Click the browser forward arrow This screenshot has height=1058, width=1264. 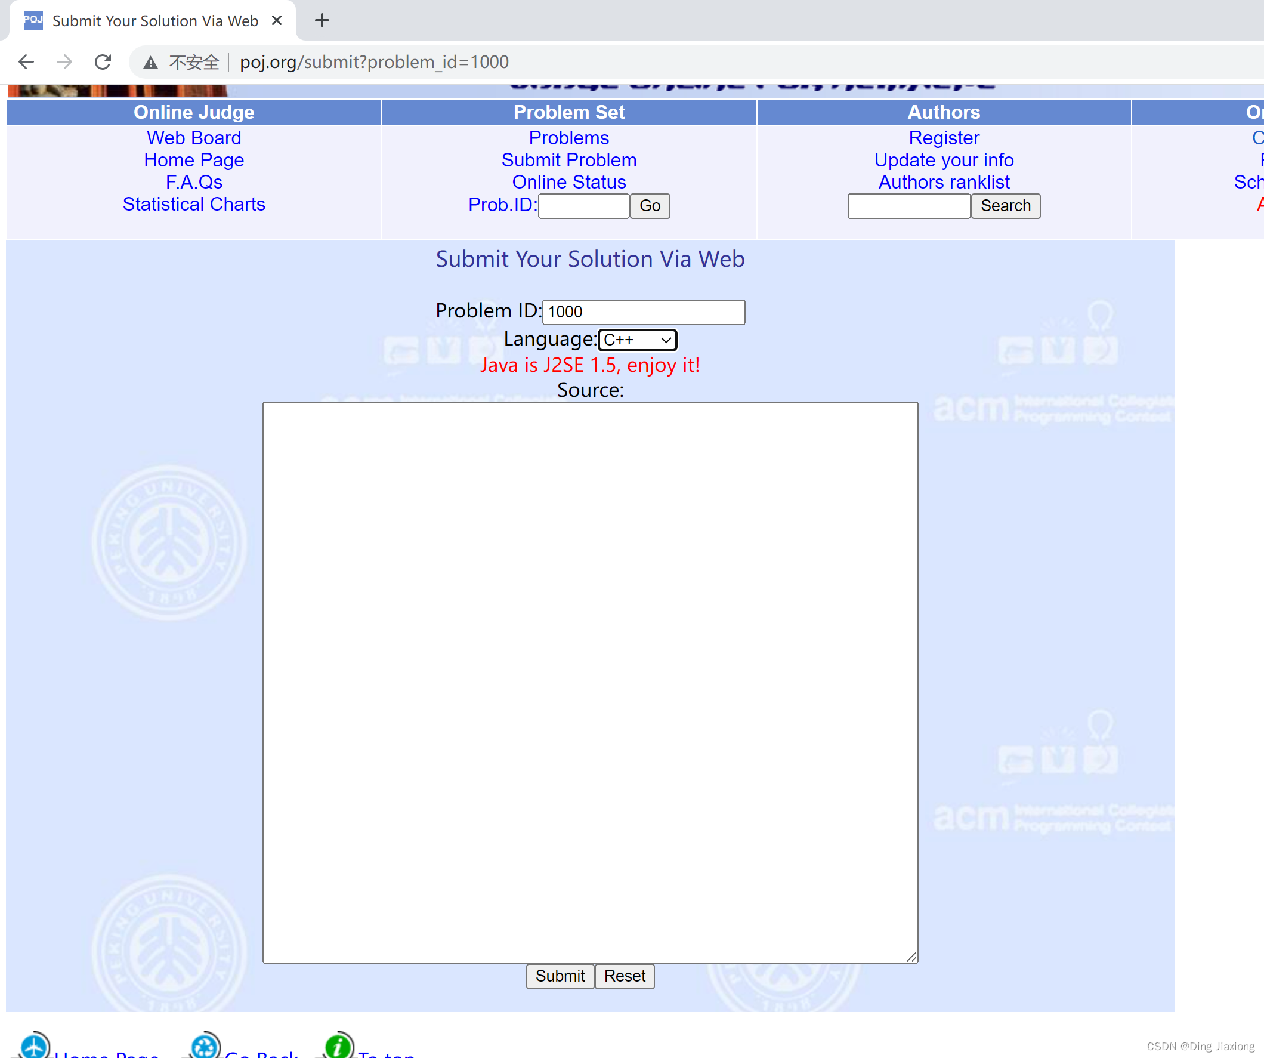click(64, 62)
